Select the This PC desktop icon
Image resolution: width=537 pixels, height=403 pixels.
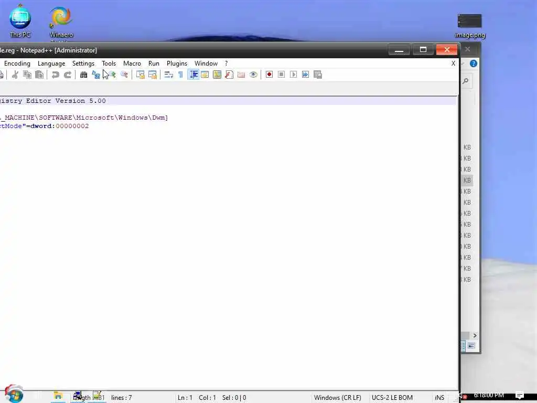(x=20, y=21)
